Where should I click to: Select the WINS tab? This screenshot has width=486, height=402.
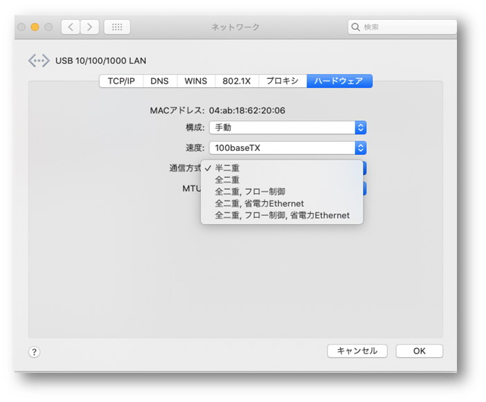(196, 81)
